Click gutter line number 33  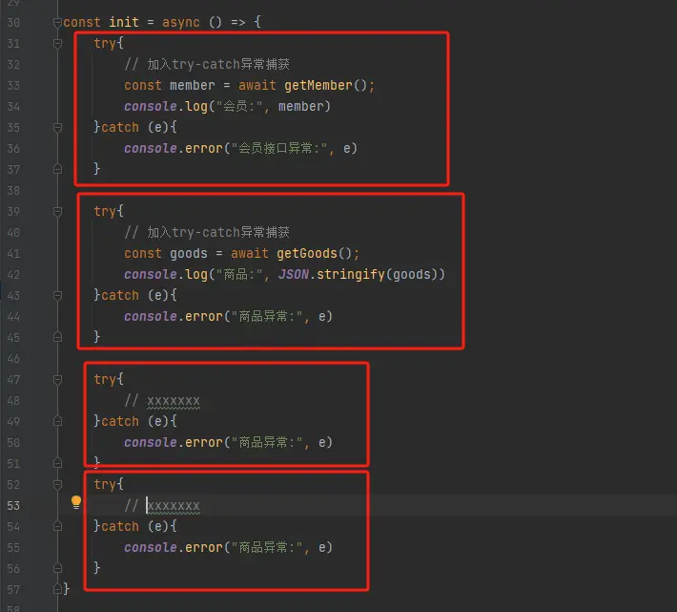[13, 86]
